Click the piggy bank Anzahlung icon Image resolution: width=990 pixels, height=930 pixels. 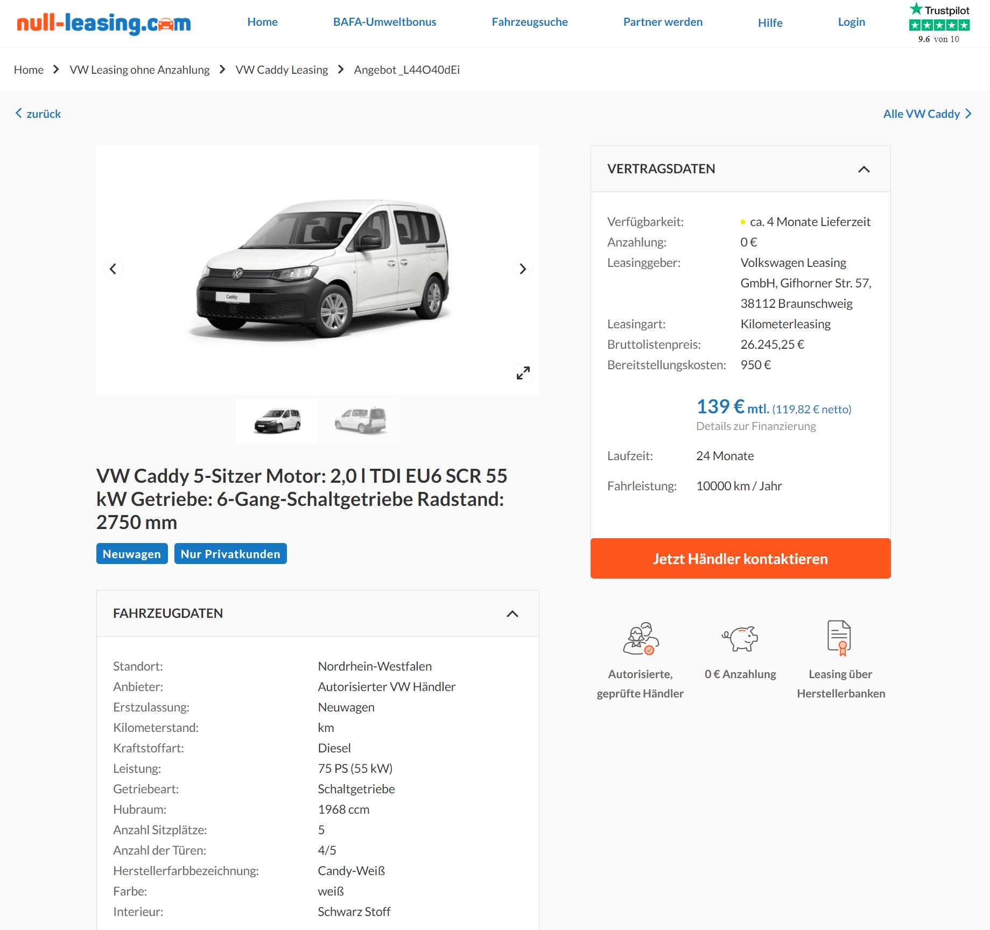coord(740,638)
